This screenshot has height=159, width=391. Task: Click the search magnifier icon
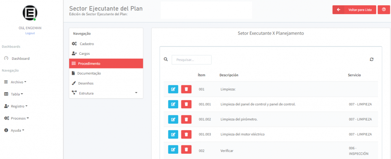pyautogui.click(x=166, y=59)
